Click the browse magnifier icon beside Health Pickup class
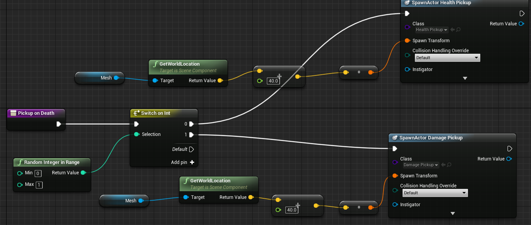The height and width of the screenshot is (225, 531). 458,30
